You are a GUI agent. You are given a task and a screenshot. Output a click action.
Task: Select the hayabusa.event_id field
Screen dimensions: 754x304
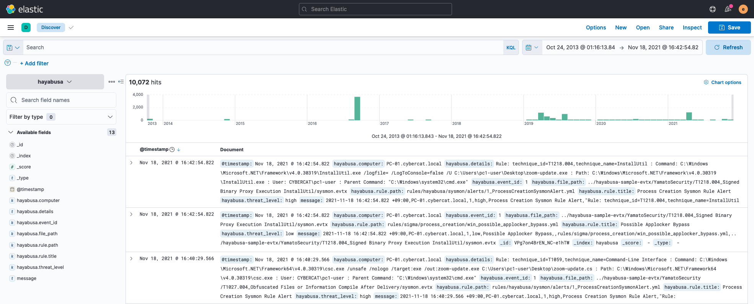(37, 223)
